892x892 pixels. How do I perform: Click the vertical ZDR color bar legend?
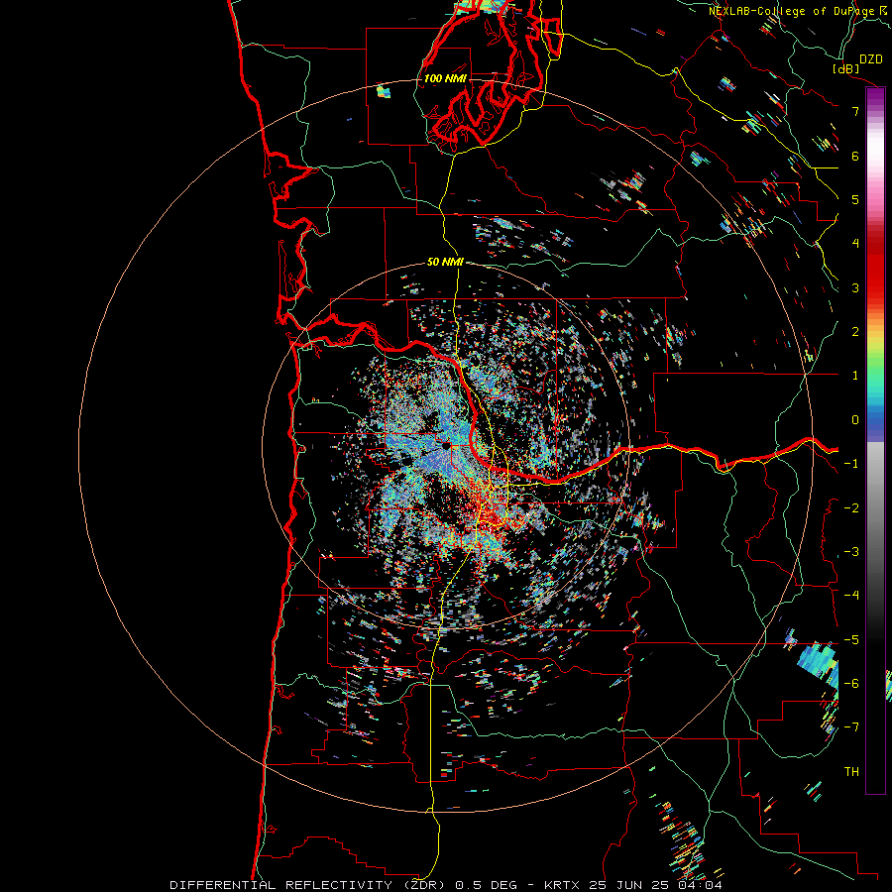point(875,440)
